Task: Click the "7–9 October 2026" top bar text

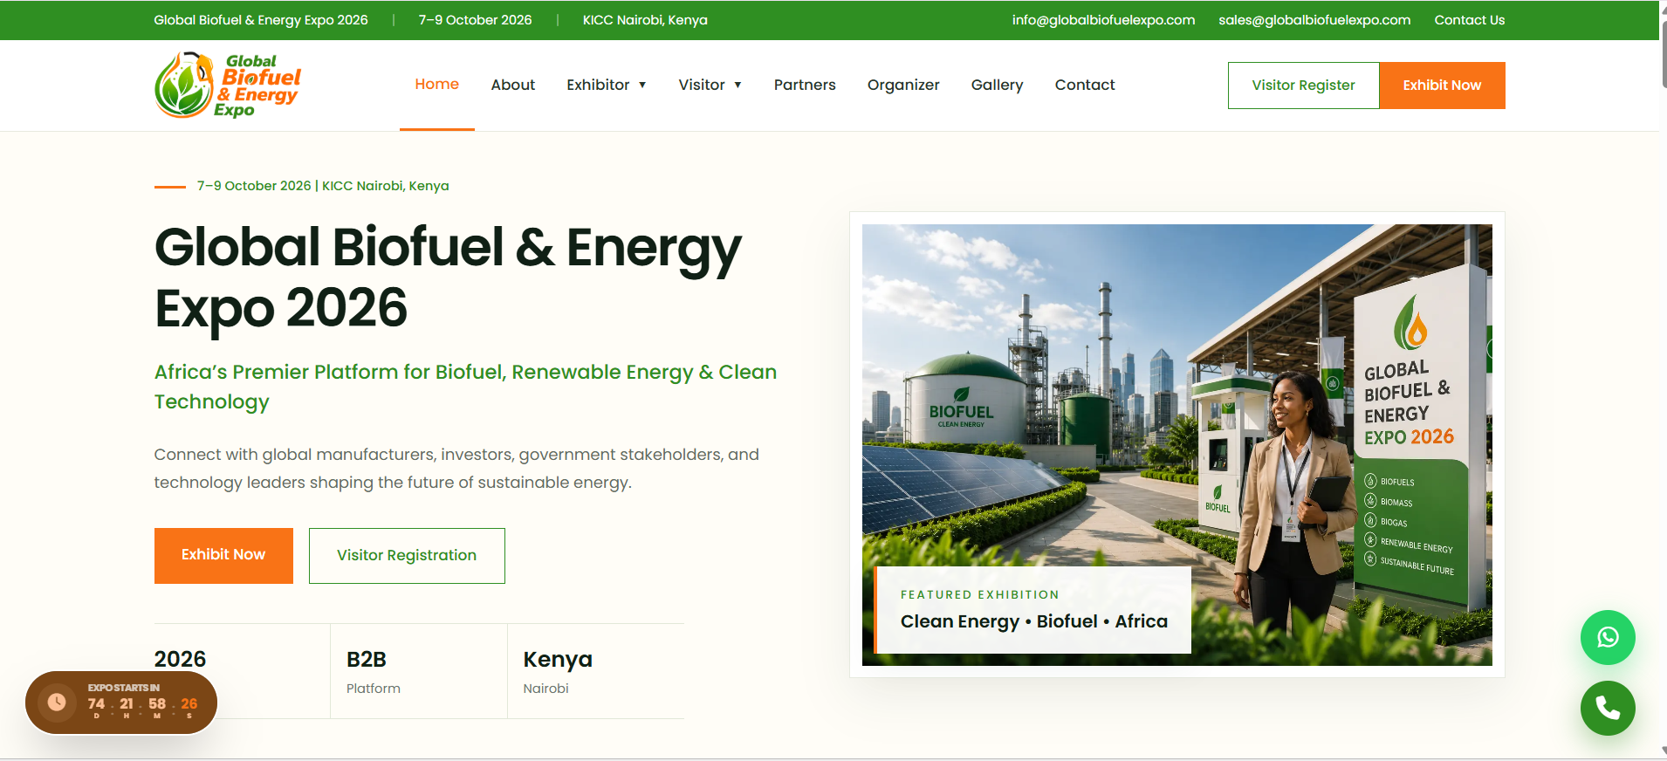Action: pyautogui.click(x=475, y=20)
